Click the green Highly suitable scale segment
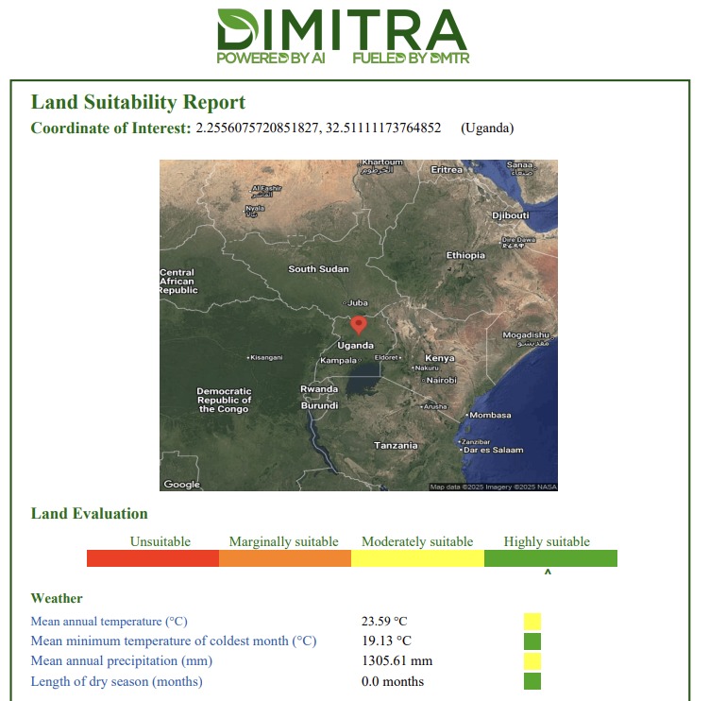The width and height of the screenshot is (709, 701). pos(550,558)
